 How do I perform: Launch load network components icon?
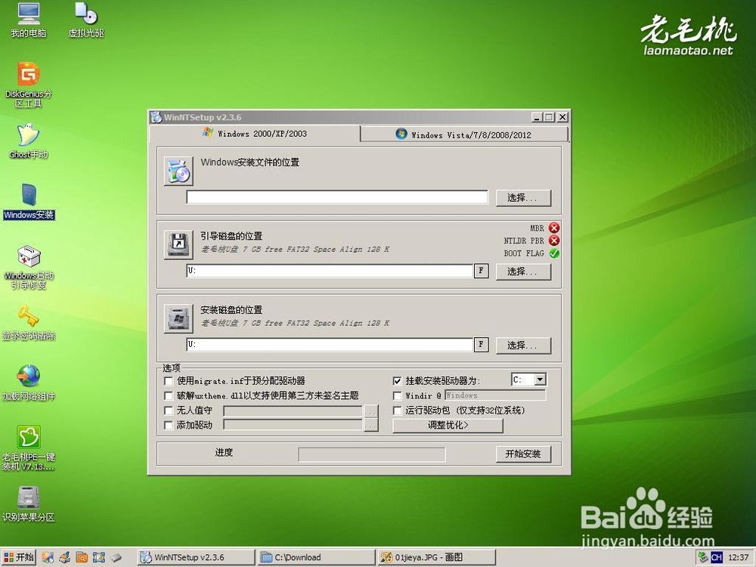[29, 383]
